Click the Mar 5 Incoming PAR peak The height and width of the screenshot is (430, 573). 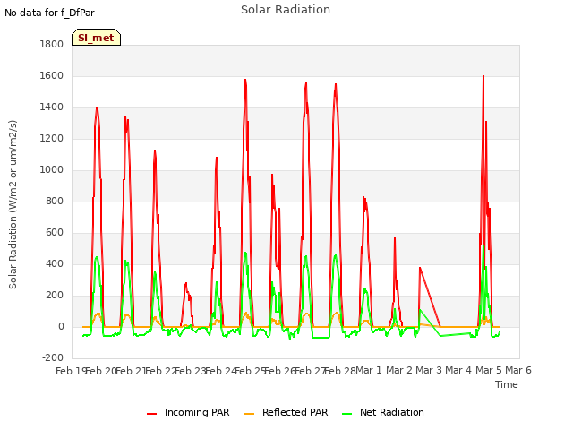tap(483, 76)
